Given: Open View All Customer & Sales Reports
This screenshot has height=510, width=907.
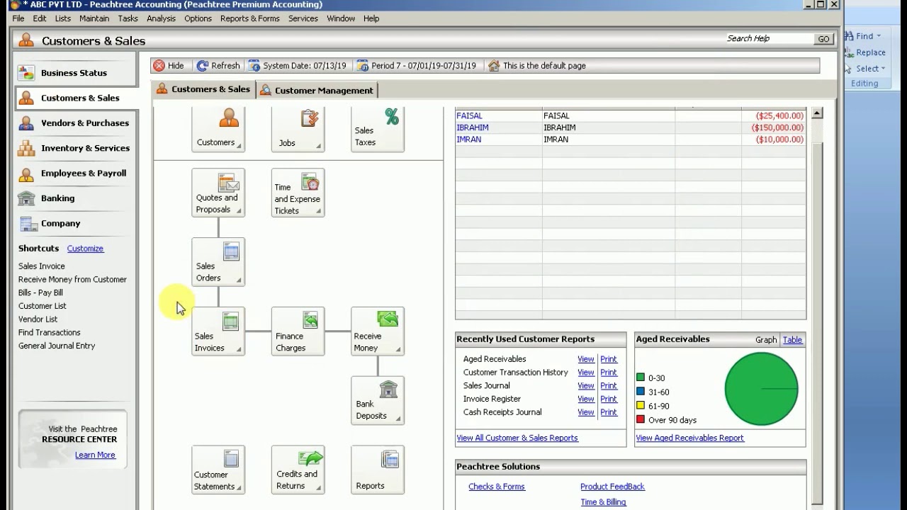Looking at the screenshot, I should point(517,438).
